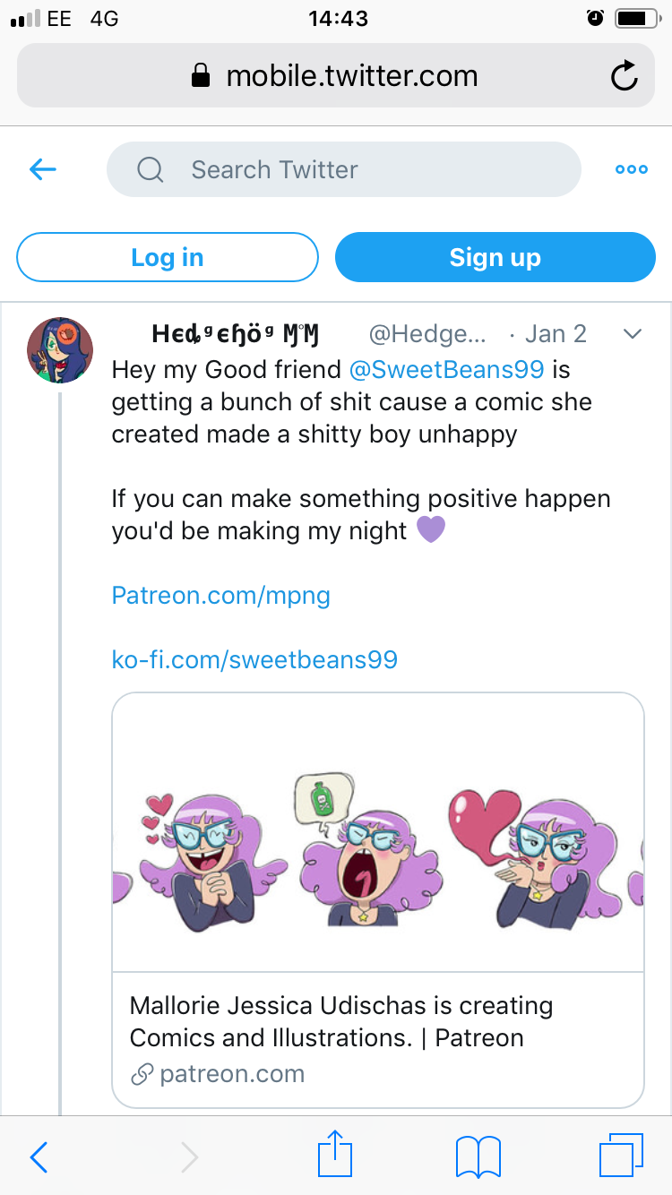Click the Sign up button

click(495, 258)
